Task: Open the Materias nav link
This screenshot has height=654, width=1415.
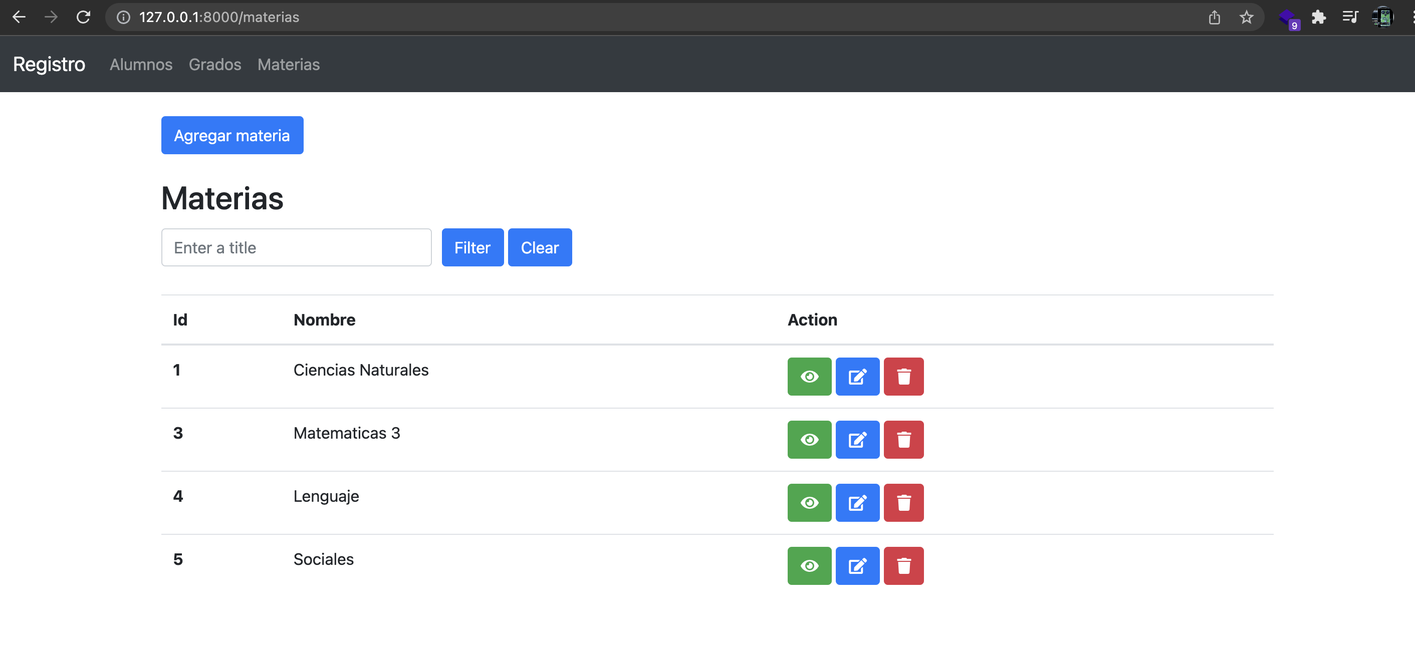Action: pyautogui.click(x=289, y=64)
